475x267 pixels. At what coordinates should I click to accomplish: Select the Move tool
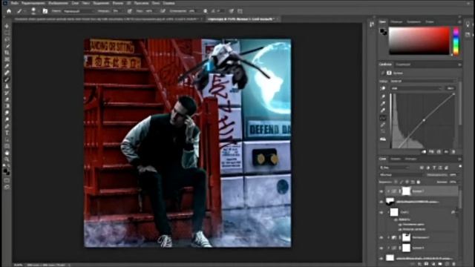7,27
